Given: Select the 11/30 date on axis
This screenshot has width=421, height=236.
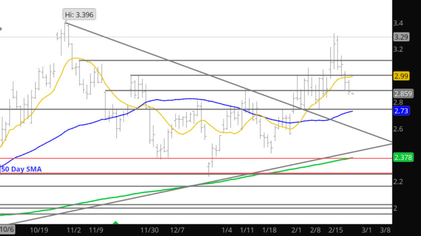Looking at the screenshot, I should click(150, 230).
